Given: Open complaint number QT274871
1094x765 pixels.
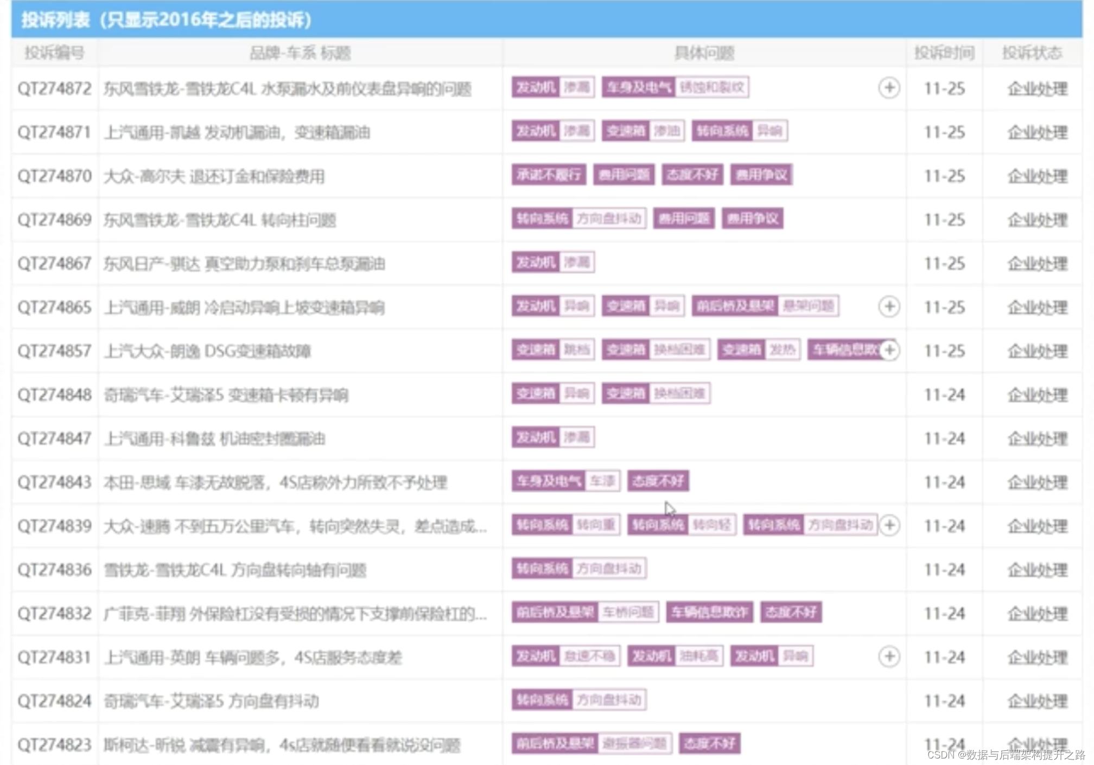Looking at the screenshot, I should tap(54, 132).
